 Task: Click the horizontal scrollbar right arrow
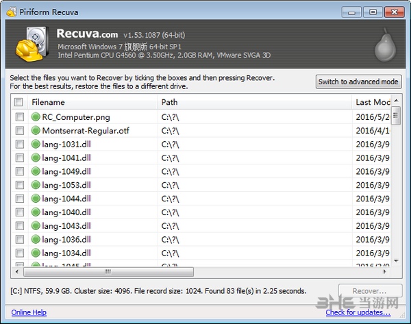click(385, 271)
